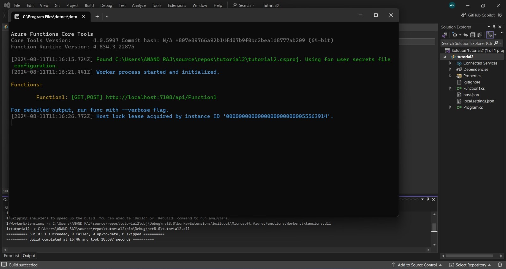506x269 pixels.
Task: Toggle auto hide pin on Solution Explorer
Action: [x=494, y=27]
